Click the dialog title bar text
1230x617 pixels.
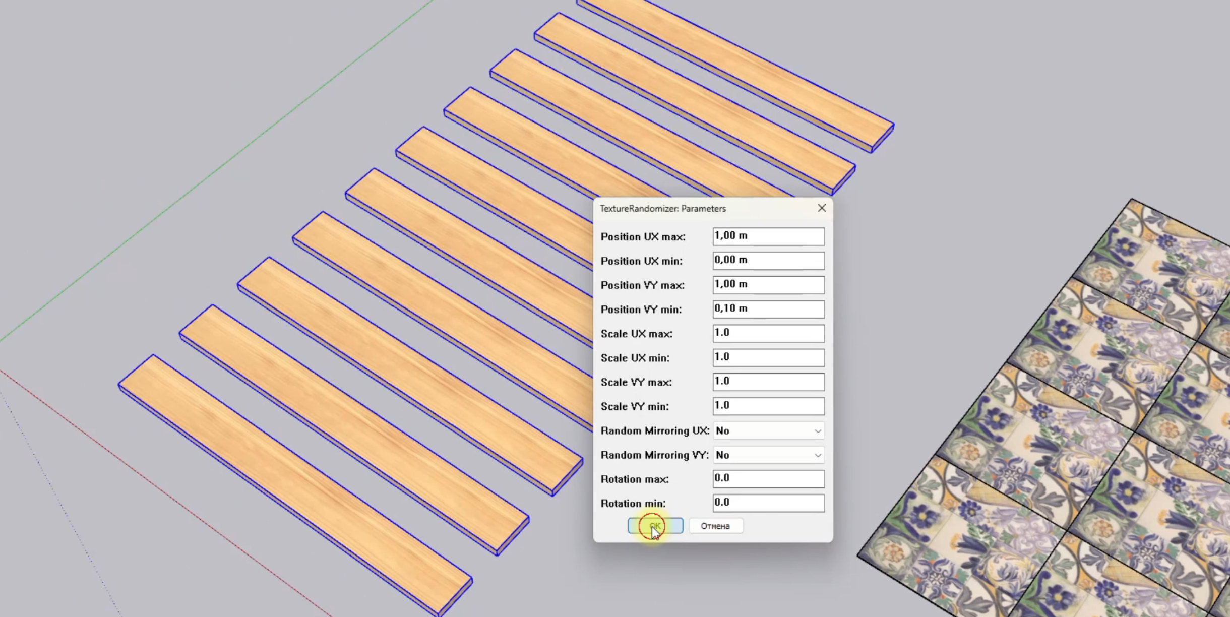click(662, 209)
